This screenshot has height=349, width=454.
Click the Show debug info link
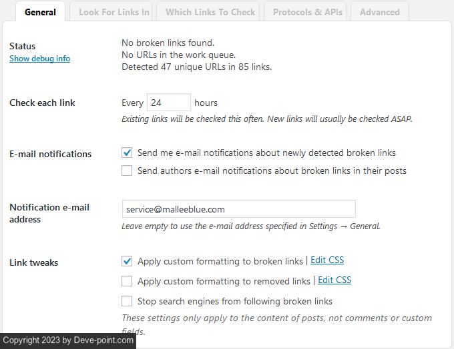(39, 59)
